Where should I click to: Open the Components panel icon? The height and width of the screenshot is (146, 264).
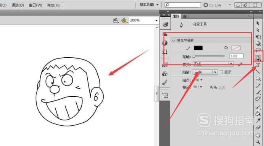tap(165, 73)
